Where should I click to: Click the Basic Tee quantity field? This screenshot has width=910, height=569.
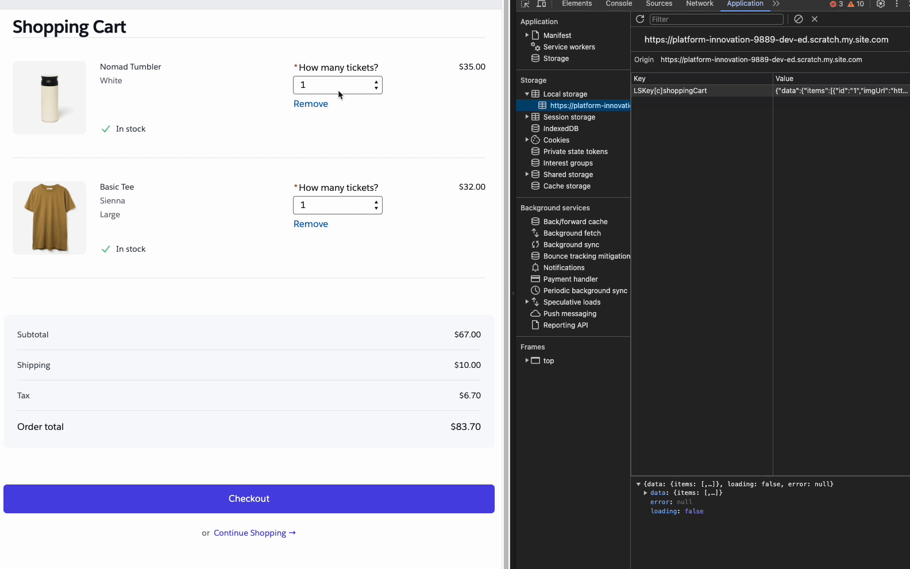pos(338,205)
